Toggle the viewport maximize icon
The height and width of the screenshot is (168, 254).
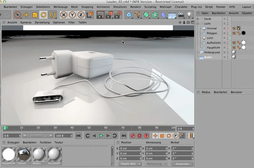[x=192, y=23]
